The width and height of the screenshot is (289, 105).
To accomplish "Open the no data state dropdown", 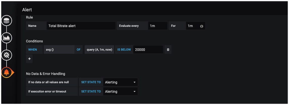I will pyautogui.click(x=120, y=82).
